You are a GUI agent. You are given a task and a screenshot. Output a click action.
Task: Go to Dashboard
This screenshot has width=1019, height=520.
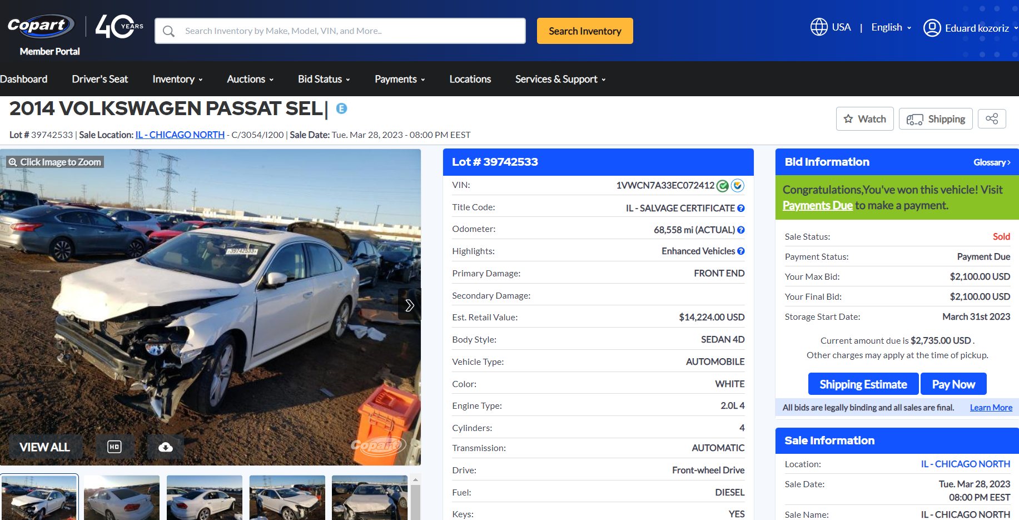tap(24, 79)
